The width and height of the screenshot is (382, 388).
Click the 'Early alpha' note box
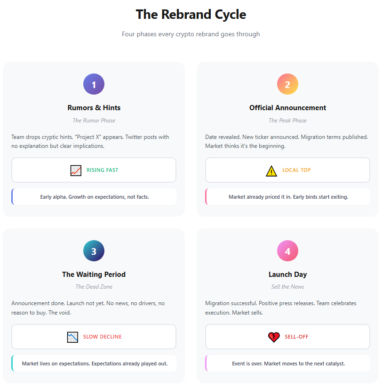click(x=94, y=197)
